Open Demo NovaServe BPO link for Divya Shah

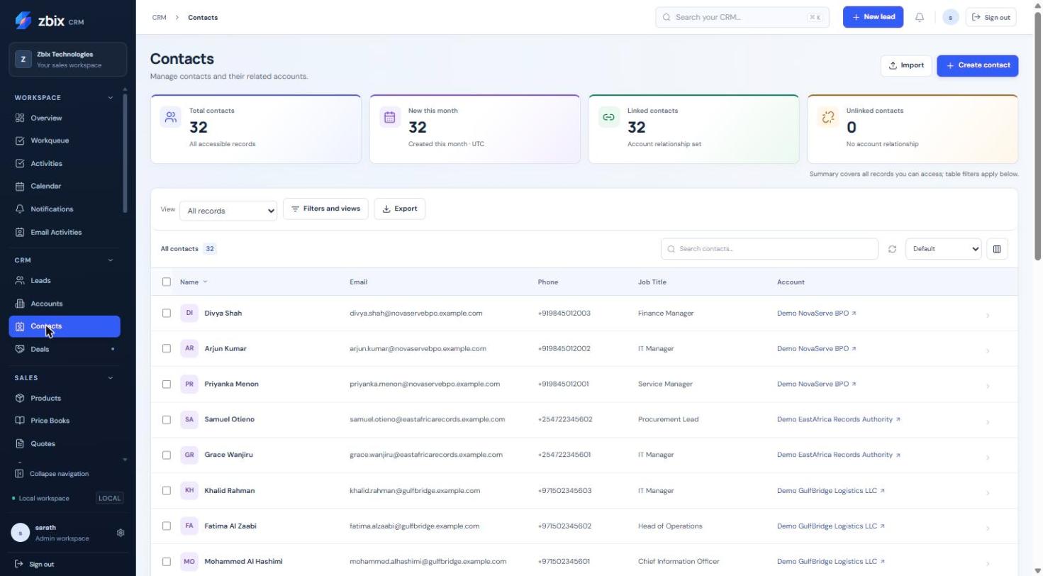pos(816,313)
